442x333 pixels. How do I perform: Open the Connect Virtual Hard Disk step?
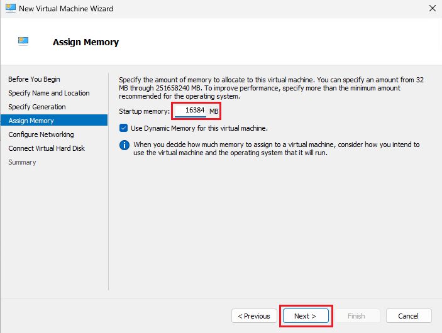47,148
